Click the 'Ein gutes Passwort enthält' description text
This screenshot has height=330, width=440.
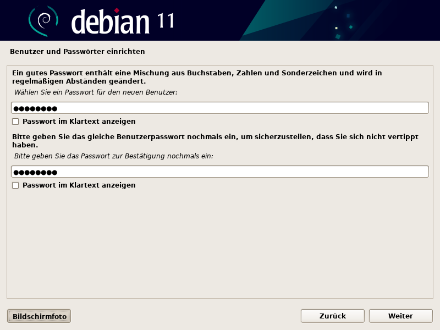[197, 77]
